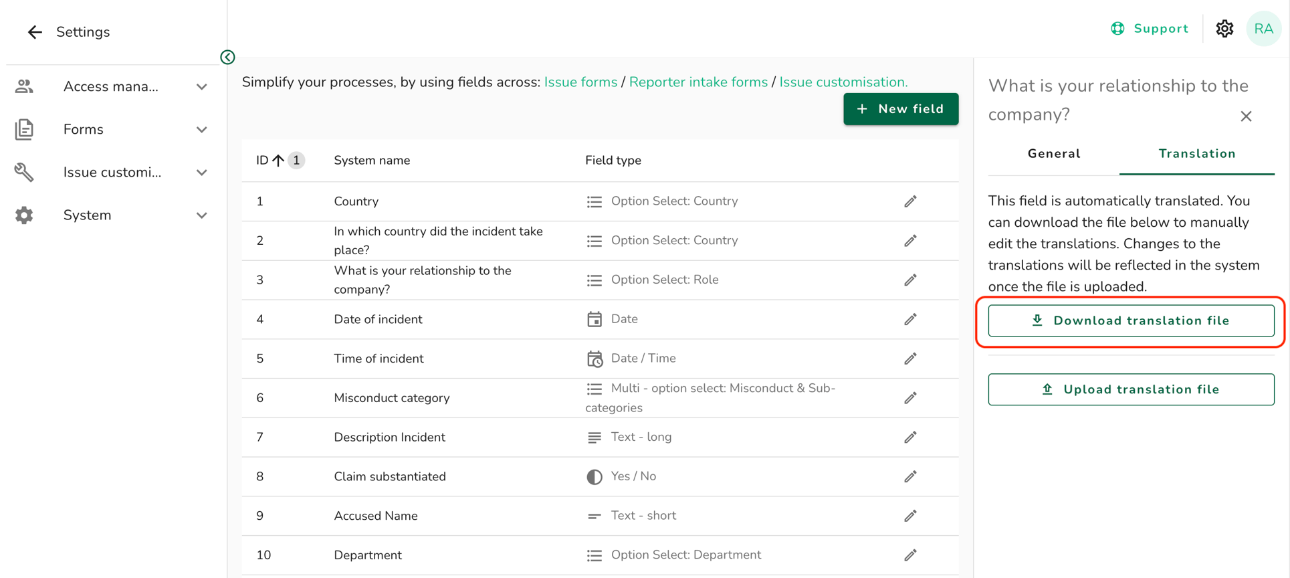
Task: Select the Translation tab
Action: (1196, 154)
